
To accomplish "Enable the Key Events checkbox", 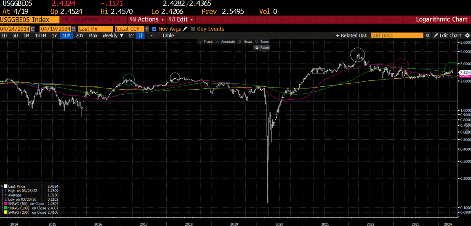I will tap(193, 29).
